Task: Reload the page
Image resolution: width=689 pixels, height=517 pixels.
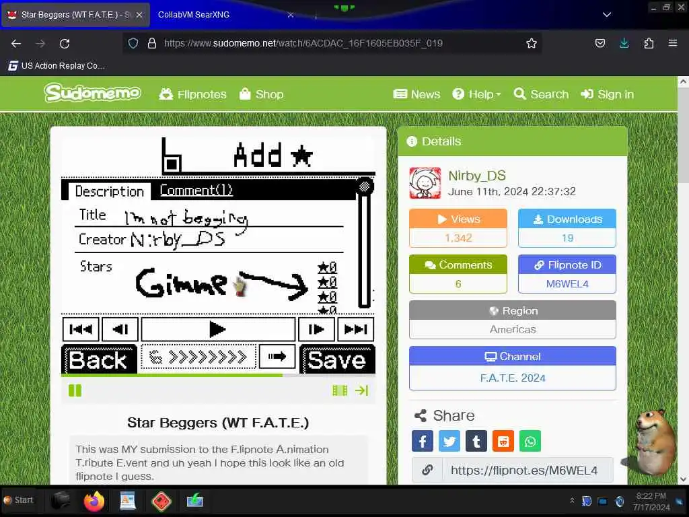Action: (65, 43)
